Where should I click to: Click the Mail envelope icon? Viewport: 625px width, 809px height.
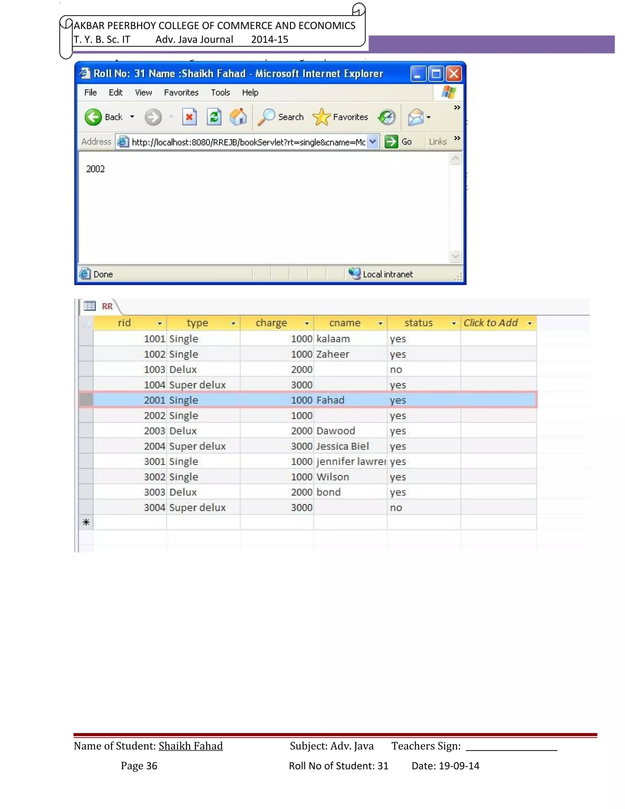click(x=415, y=117)
